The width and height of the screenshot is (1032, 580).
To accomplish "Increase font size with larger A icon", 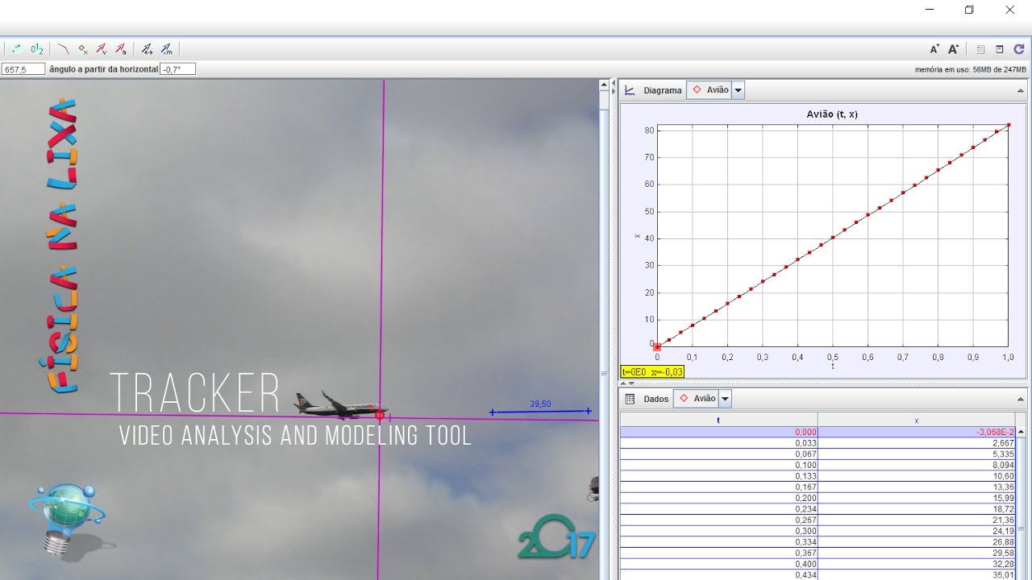I will click(953, 49).
